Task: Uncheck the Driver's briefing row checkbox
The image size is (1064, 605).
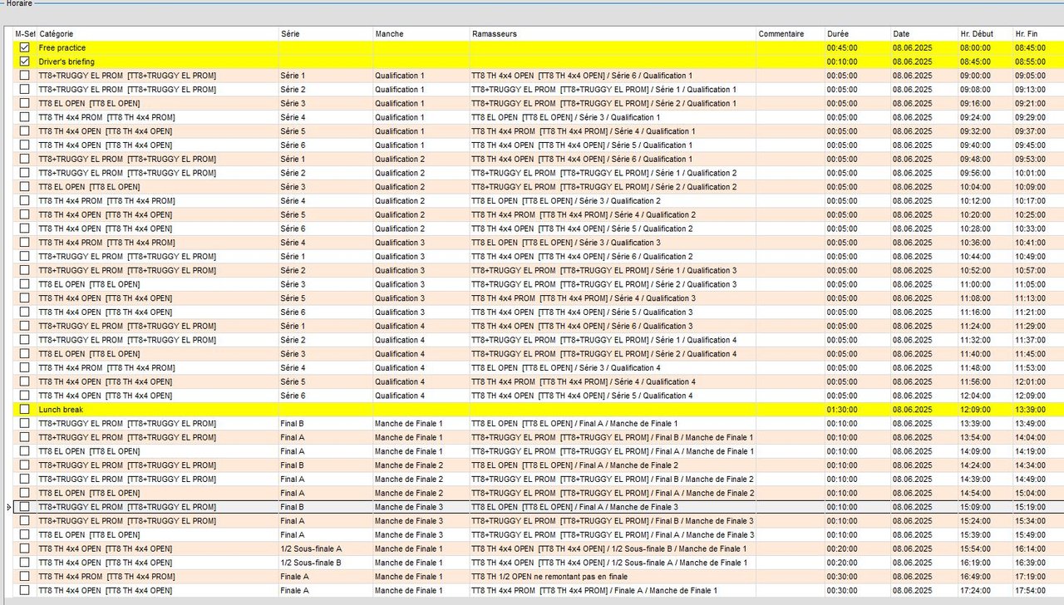Action: [x=25, y=61]
